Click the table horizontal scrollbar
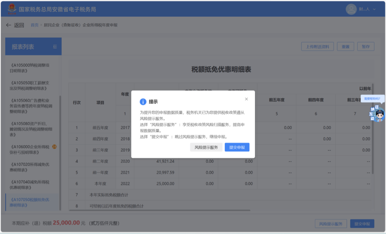386x234 pixels. point(160,210)
